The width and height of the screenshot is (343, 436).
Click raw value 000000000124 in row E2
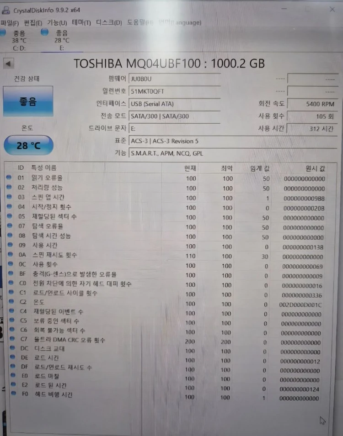pos(300,389)
